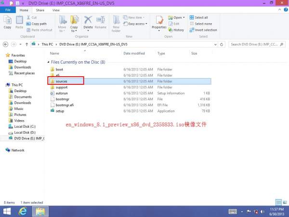
Task: Go back with the Back arrow
Action: pyautogui.click(x=5, y=44)
